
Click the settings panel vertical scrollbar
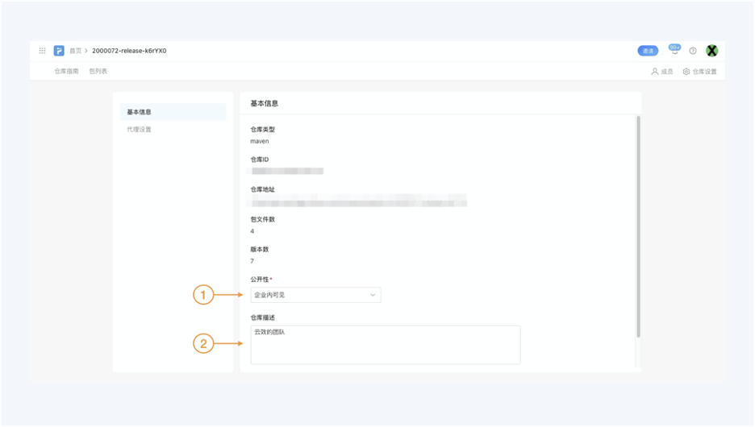(x=638, y=226)
